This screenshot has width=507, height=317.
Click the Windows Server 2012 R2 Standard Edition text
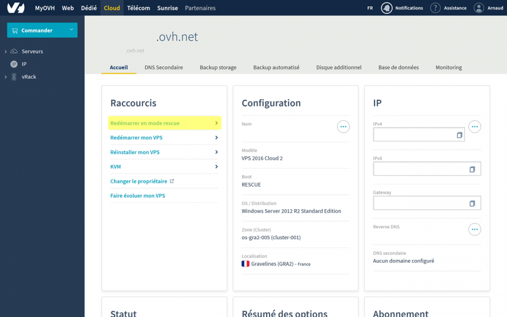(x=292, y=211)
